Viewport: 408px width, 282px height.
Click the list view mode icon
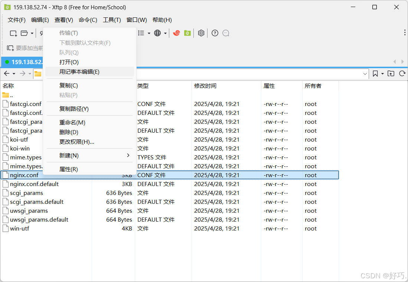pyautogui.click(x=141, y=33)
